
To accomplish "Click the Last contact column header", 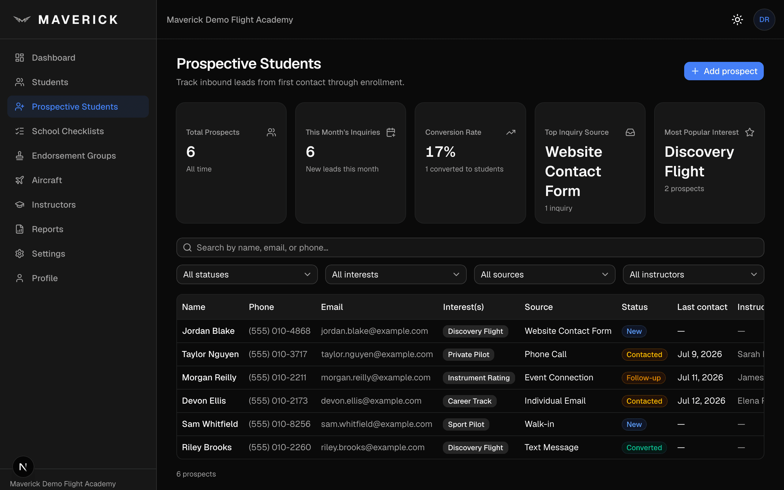I will coord(702,307).
